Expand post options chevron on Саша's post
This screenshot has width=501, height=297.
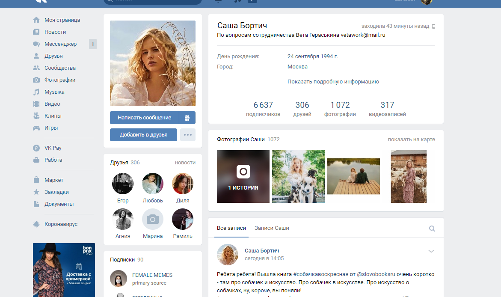[x=431, y=251]
